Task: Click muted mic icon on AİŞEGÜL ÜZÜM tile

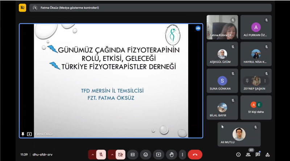Action: tap(233, 47)
